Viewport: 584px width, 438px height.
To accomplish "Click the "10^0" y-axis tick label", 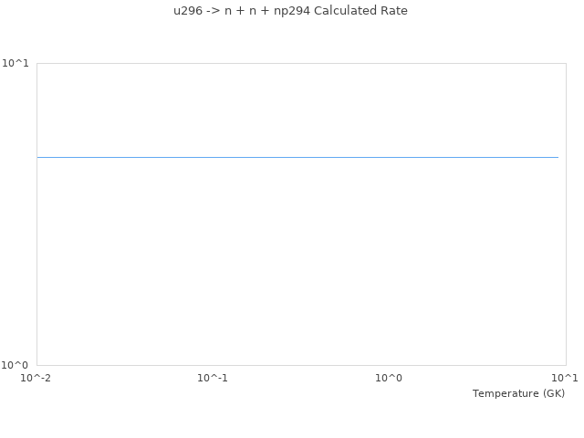I will point(16,365).
